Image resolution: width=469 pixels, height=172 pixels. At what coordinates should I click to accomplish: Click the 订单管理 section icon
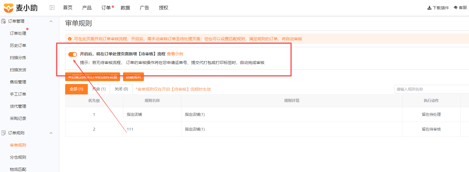point(3,21)
